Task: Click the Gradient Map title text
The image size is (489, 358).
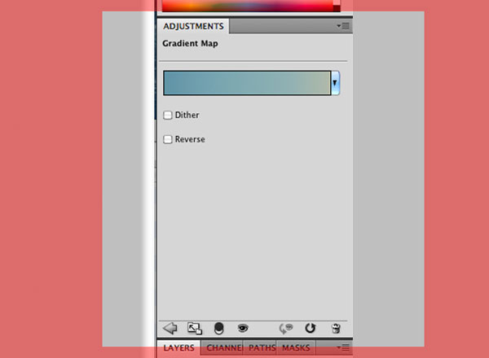Action: tap(190, 43)
